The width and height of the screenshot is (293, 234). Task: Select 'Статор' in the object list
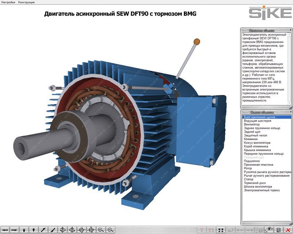coord(249,179)
